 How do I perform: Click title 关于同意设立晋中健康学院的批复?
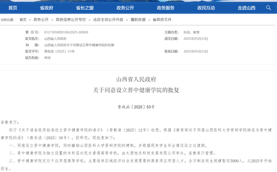[x=136, y=90]
